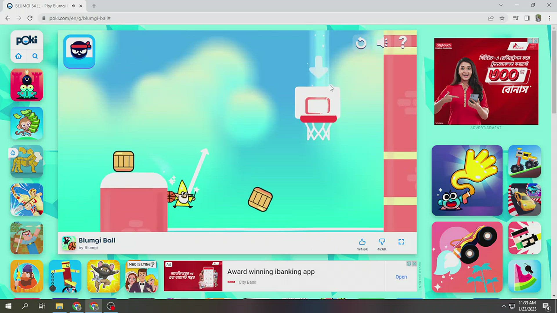Mute the game sound speaker icon

tap(382, 43)
